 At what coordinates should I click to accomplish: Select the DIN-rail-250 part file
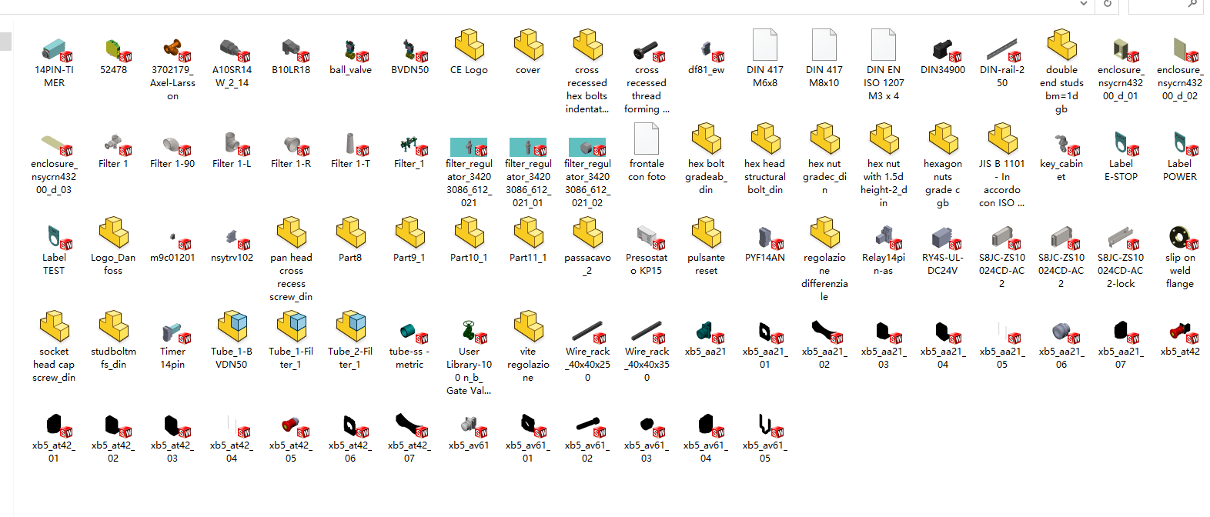tap(1003, 49)
